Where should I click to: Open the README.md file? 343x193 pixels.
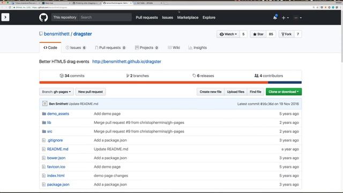click(57, 149)
